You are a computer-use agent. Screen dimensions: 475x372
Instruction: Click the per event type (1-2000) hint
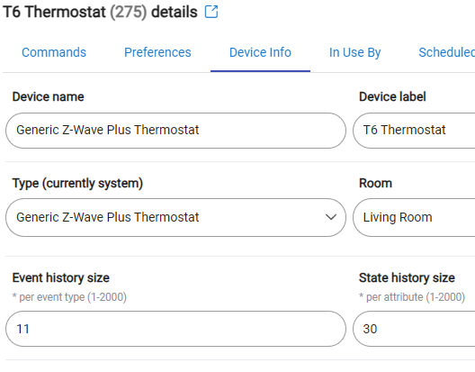69,297
